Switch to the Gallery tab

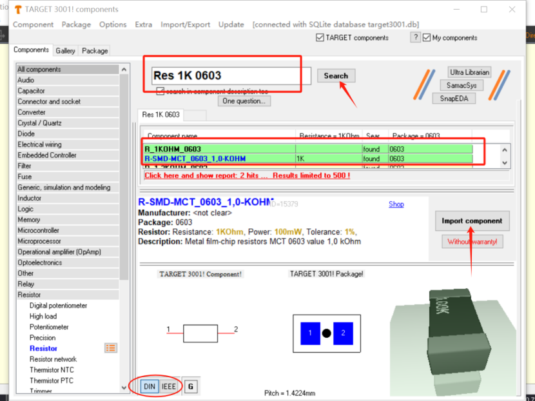pyautogui.click(x=65, y=51)
